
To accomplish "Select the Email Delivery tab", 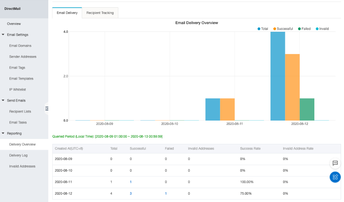I will coord(67,13).
